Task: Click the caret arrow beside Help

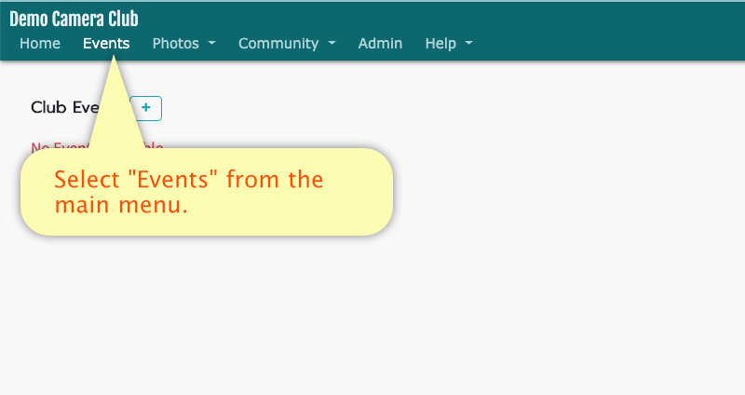Action: (468, 44)
